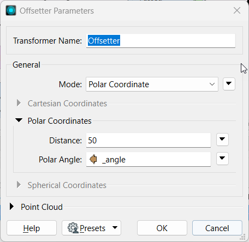Click the Cancel button
249x242 pixels.
click(217, 228)
